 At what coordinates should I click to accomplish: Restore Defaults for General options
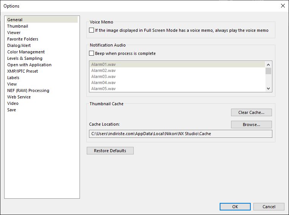110,151
